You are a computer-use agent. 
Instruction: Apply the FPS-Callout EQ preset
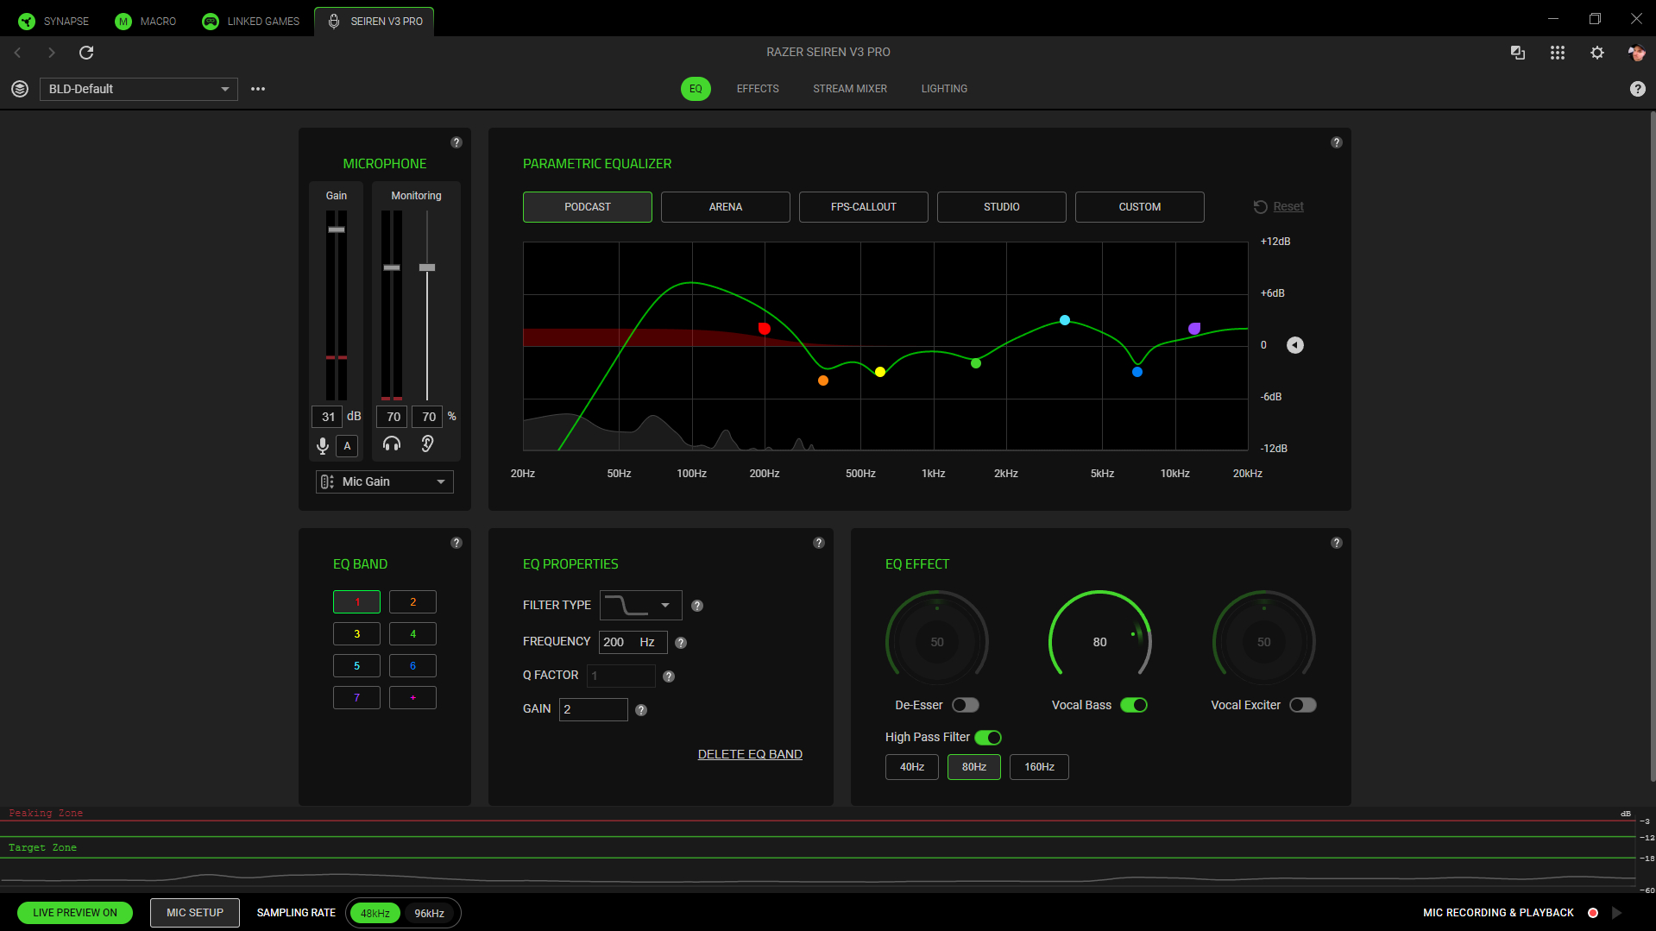(x=864, y=207)
